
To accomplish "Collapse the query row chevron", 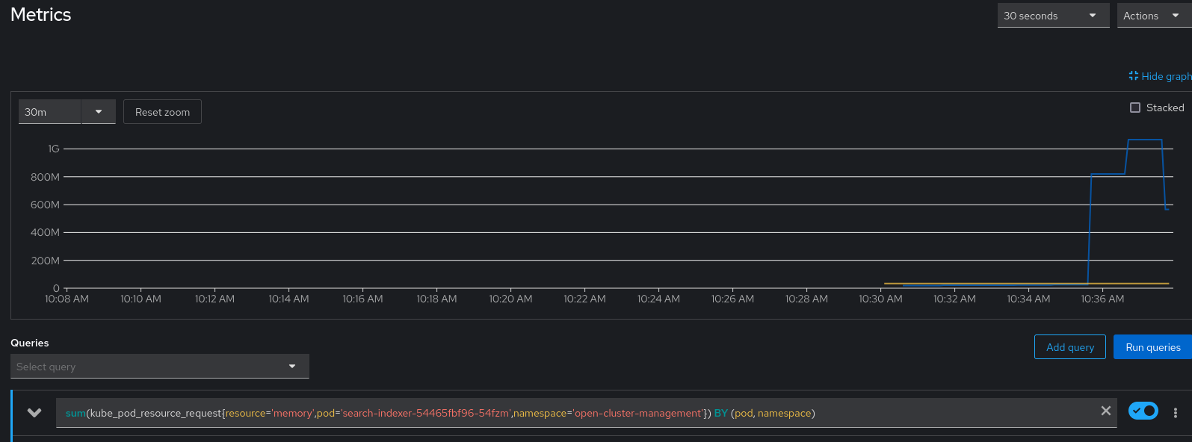I will click(x=34, y=413).
